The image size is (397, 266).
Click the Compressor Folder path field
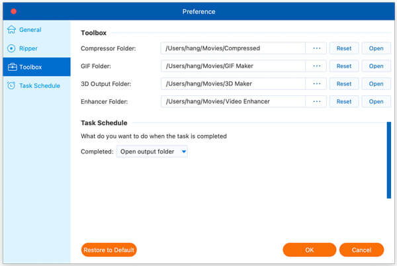[232, 48]
